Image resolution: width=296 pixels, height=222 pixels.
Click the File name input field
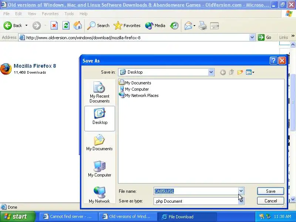[196, 191]
